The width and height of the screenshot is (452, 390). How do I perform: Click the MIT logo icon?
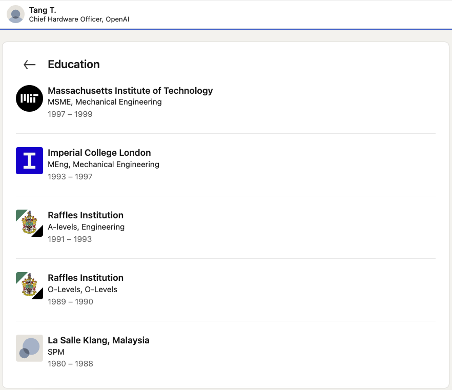(x=29, y=98)
